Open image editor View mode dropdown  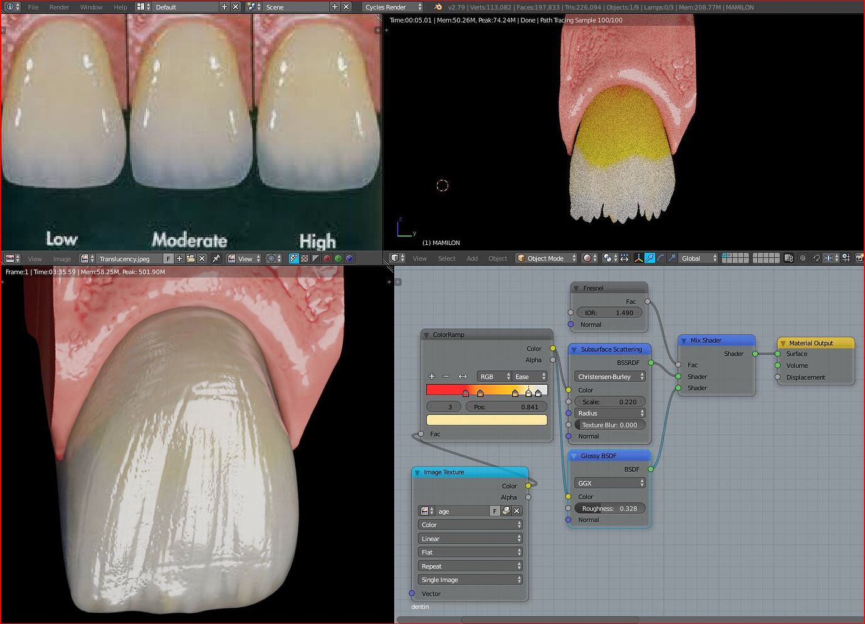[x=244, y=258]
